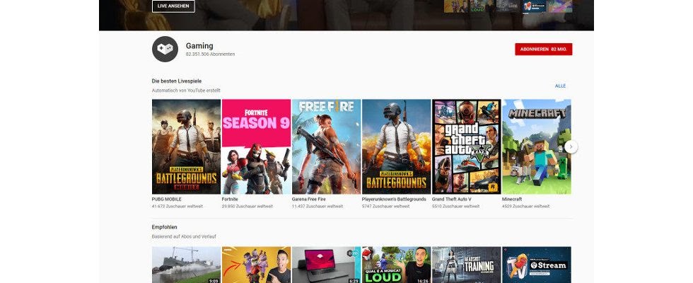Image resolution: width=693 pixels, height=283 pixels.
Task: Open the LOUD music quiz video thumbnail
Action: [x=396, y=265]
